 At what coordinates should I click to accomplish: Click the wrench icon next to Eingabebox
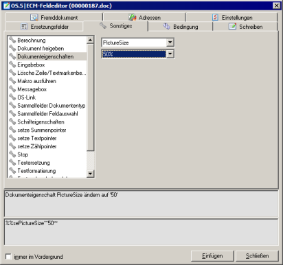12,65
